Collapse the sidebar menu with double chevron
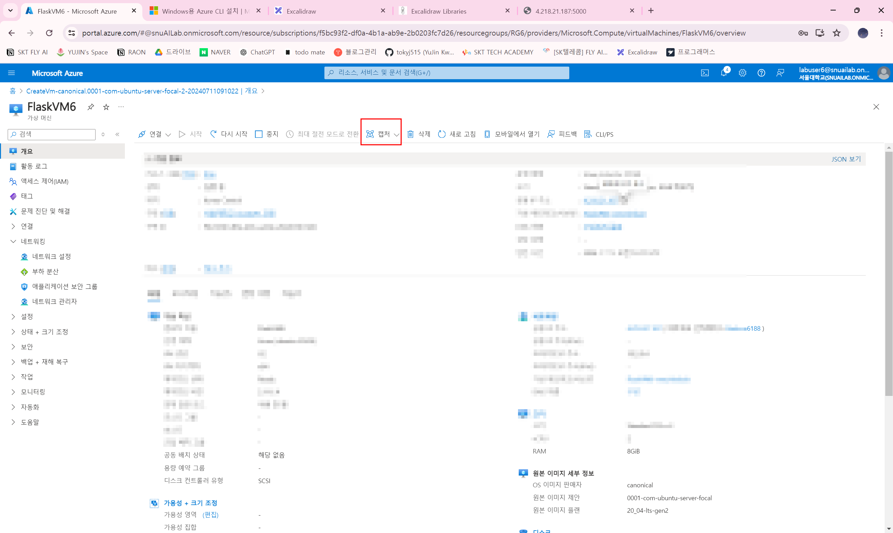 click(118, 134)
